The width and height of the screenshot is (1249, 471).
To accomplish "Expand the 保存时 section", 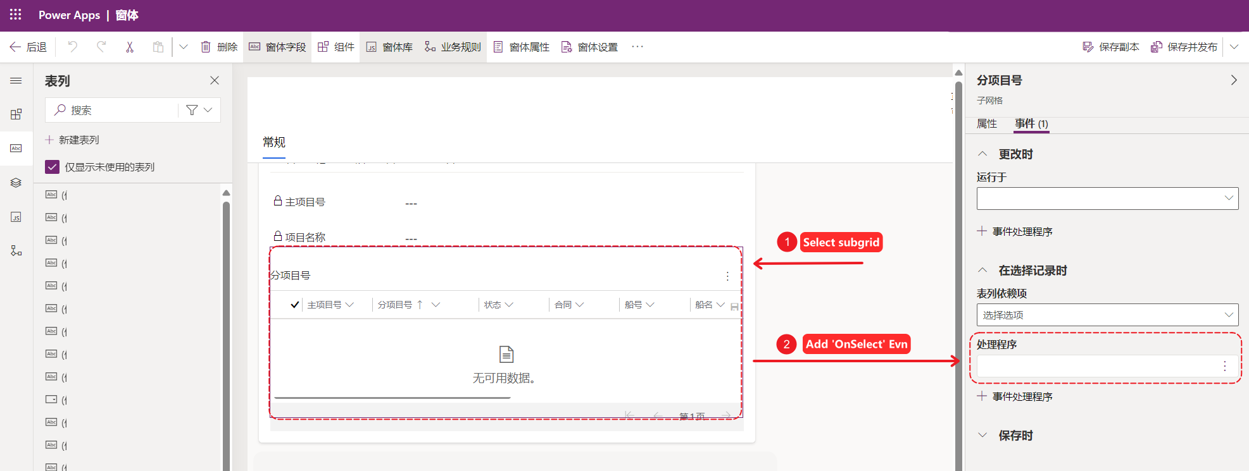I will (982, 435).
